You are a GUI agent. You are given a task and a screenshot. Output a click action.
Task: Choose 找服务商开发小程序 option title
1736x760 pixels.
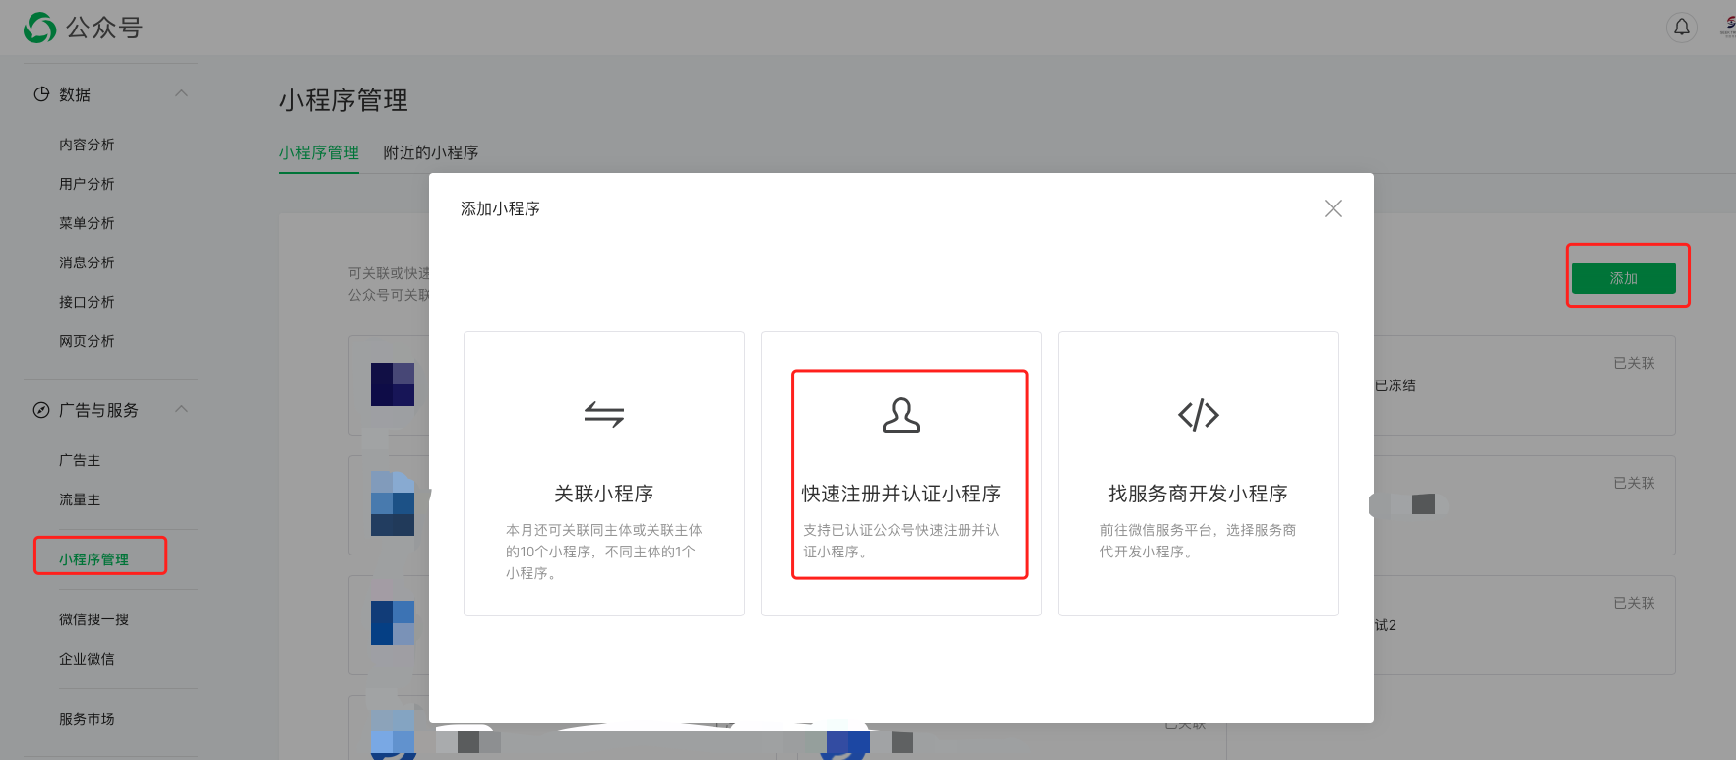pos(1199,494)
